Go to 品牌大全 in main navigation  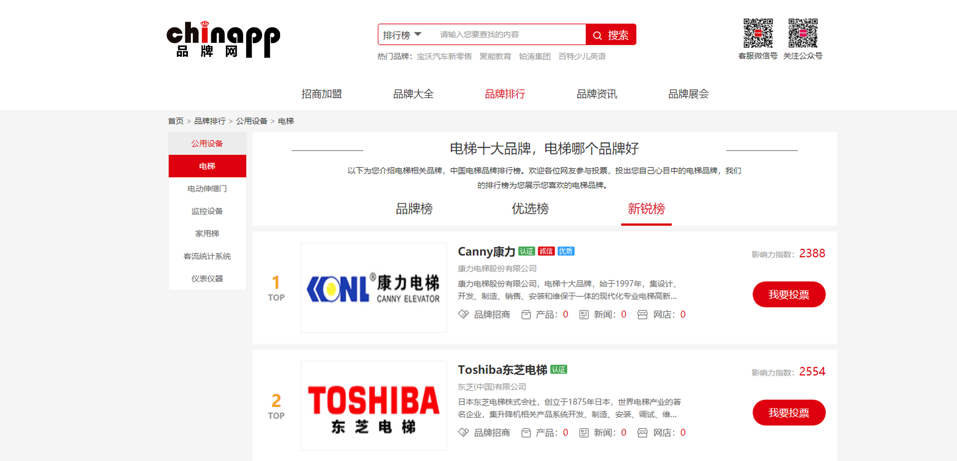tap(413, 94)
